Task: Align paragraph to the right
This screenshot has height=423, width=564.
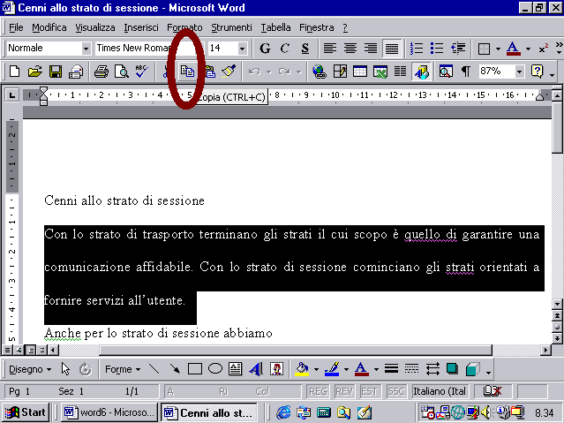Action: tap(371, 48)
